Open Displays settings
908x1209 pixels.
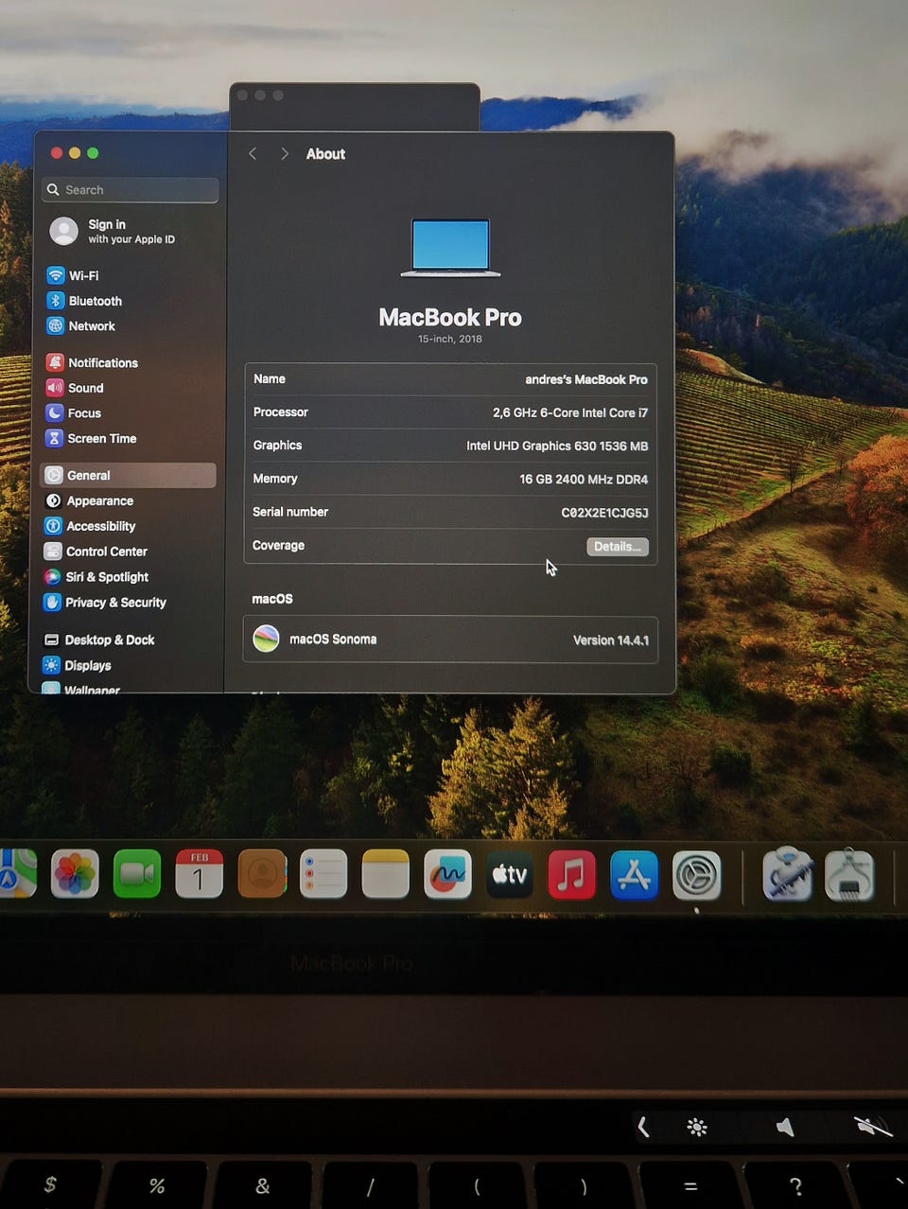(x=77, y=666)
